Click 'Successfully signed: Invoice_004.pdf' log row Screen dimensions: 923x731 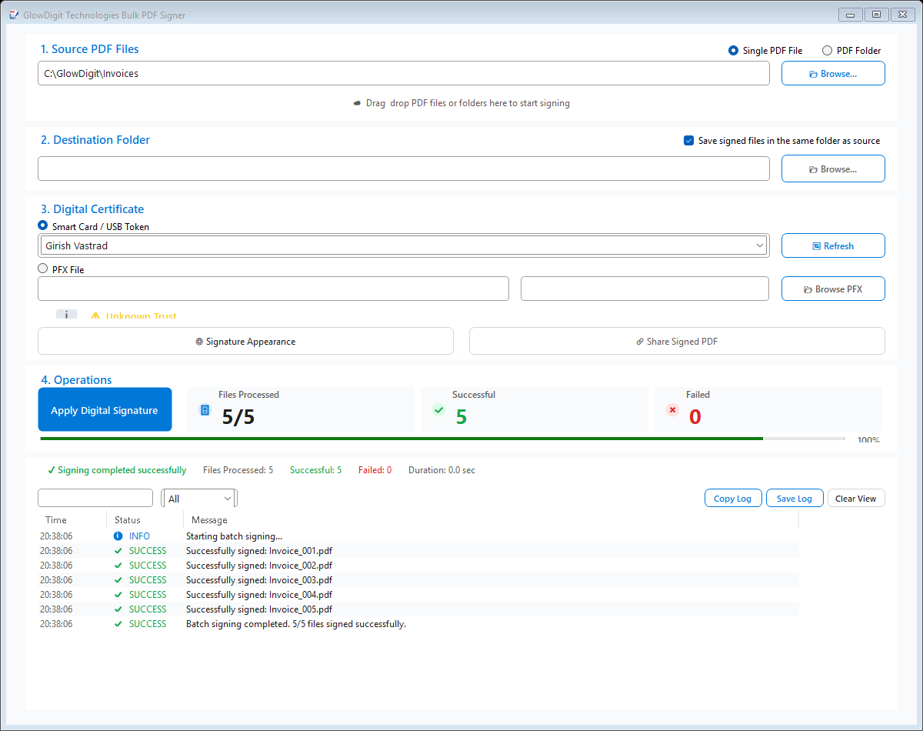418,594
